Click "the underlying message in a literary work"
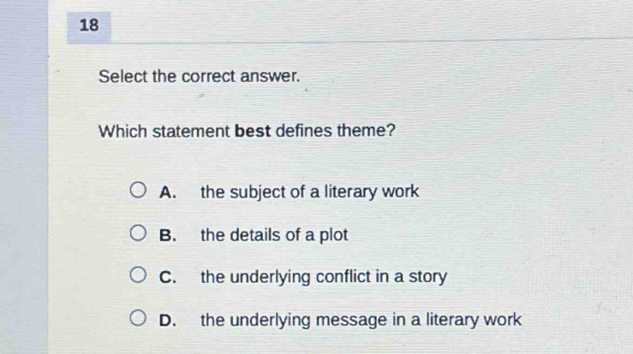633x354 pixels. [x=361, y=321]
